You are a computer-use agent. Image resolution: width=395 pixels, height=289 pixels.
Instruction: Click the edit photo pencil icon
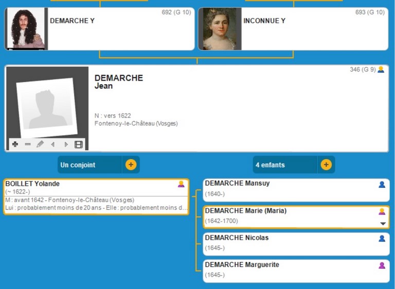40,144
